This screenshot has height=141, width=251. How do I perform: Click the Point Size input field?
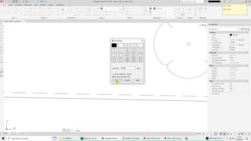(128, 68)
